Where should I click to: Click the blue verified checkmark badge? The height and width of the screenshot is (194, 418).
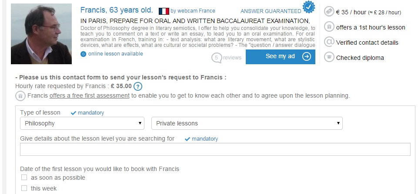click(309, 7)
